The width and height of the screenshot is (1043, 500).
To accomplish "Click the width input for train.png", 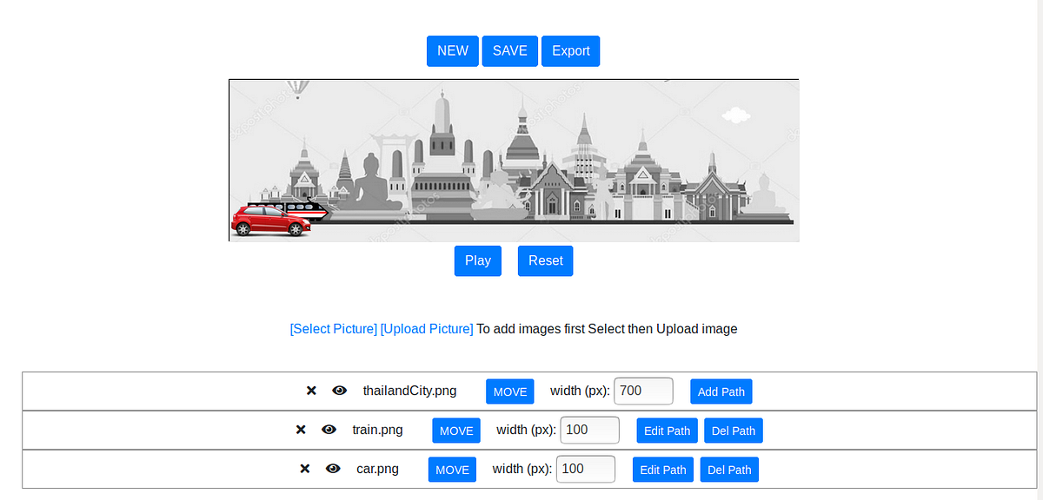I will (x=589, y=430).
